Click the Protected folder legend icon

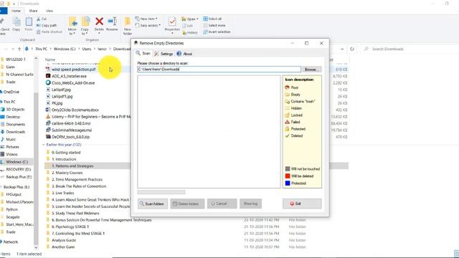[x=287, y=129]
